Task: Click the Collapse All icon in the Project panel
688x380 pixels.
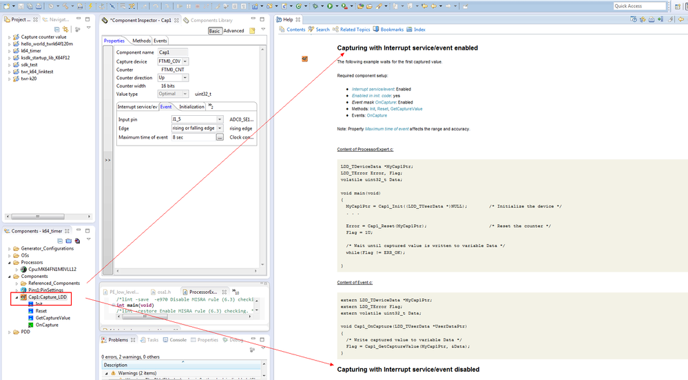Action: [56, 29]
